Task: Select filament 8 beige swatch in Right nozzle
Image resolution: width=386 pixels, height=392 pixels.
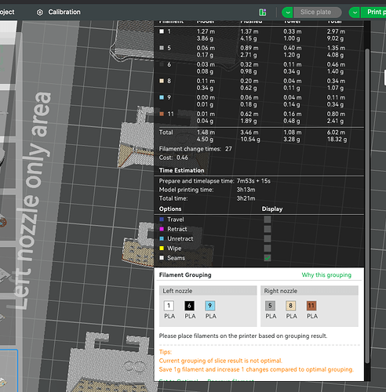Action: click(x=290, y=306)
